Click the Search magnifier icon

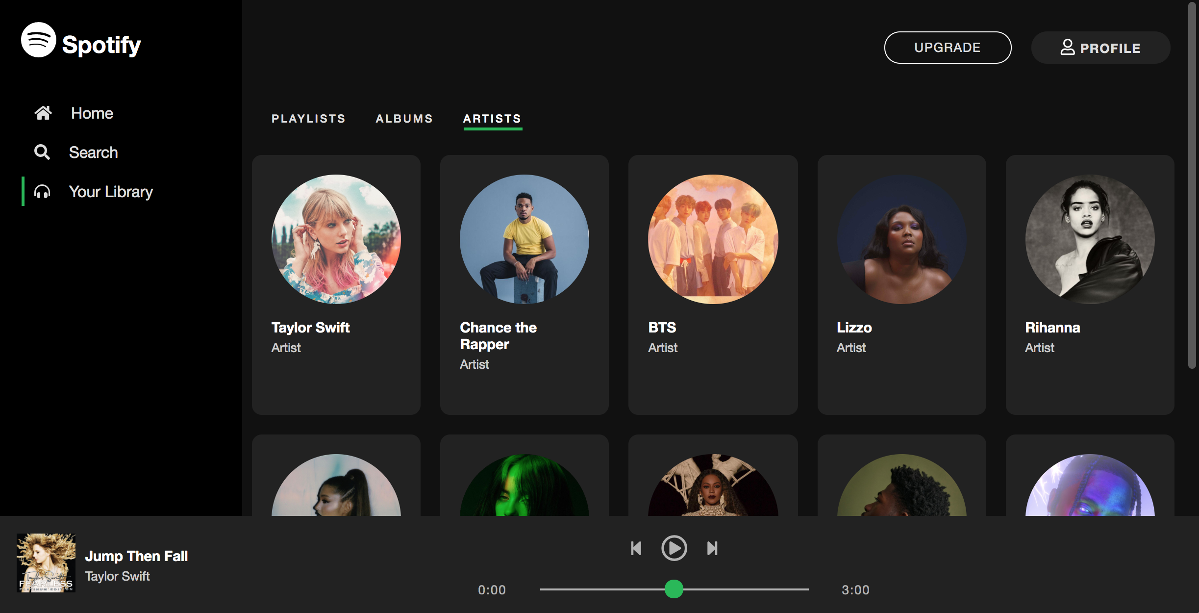pyautogui.click(x=42, y=152)
